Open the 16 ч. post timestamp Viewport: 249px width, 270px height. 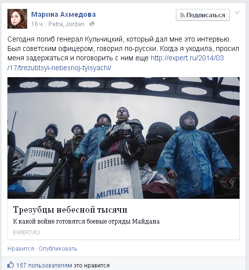[x=38, y=24]
